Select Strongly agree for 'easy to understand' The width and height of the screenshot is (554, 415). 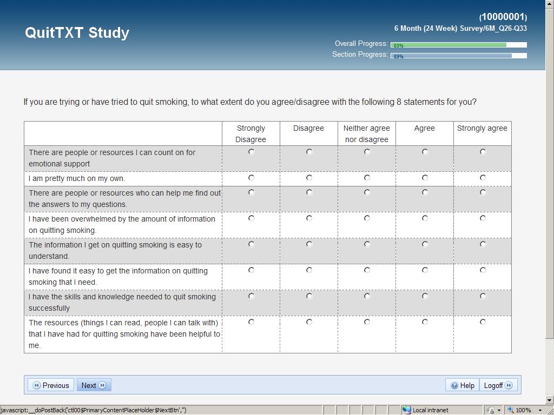coord(483,244)
